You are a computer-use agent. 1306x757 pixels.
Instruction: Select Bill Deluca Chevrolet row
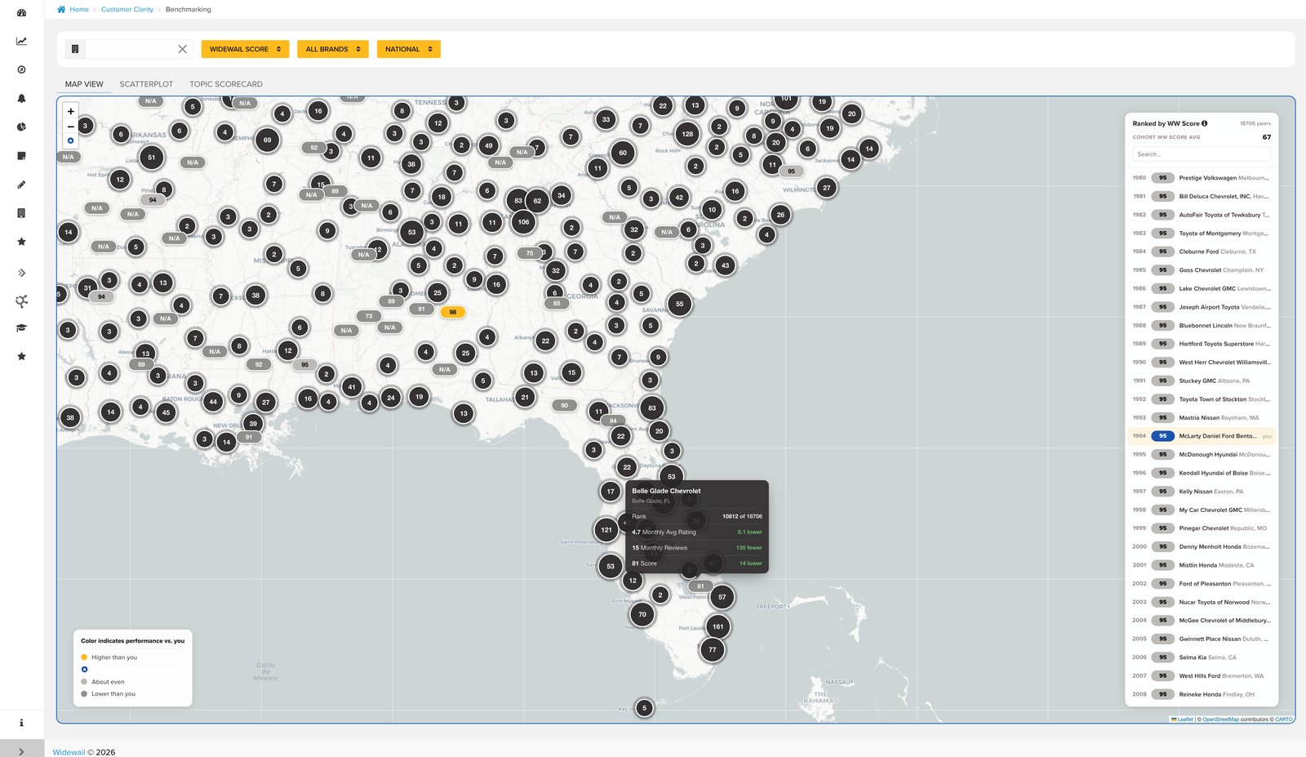pyautogui.click(x=1202, y=196)
